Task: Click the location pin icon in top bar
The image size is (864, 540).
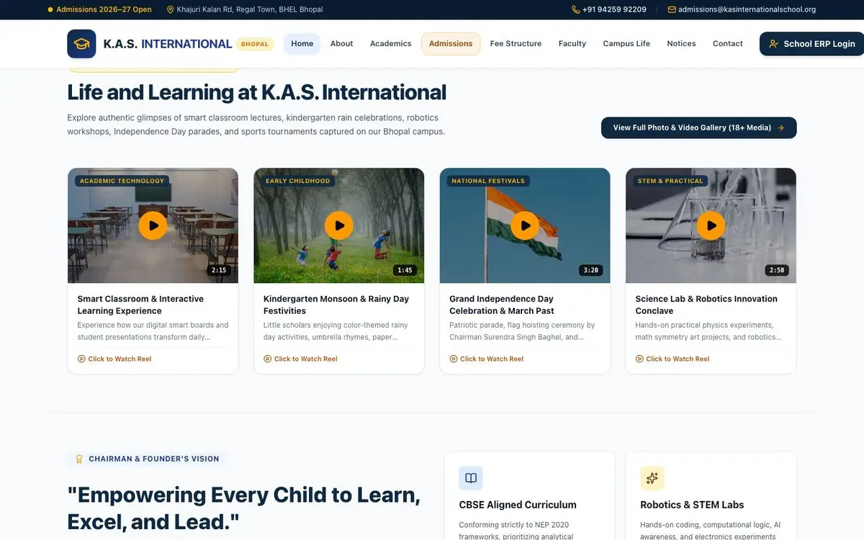Action: tap(171, 10)
